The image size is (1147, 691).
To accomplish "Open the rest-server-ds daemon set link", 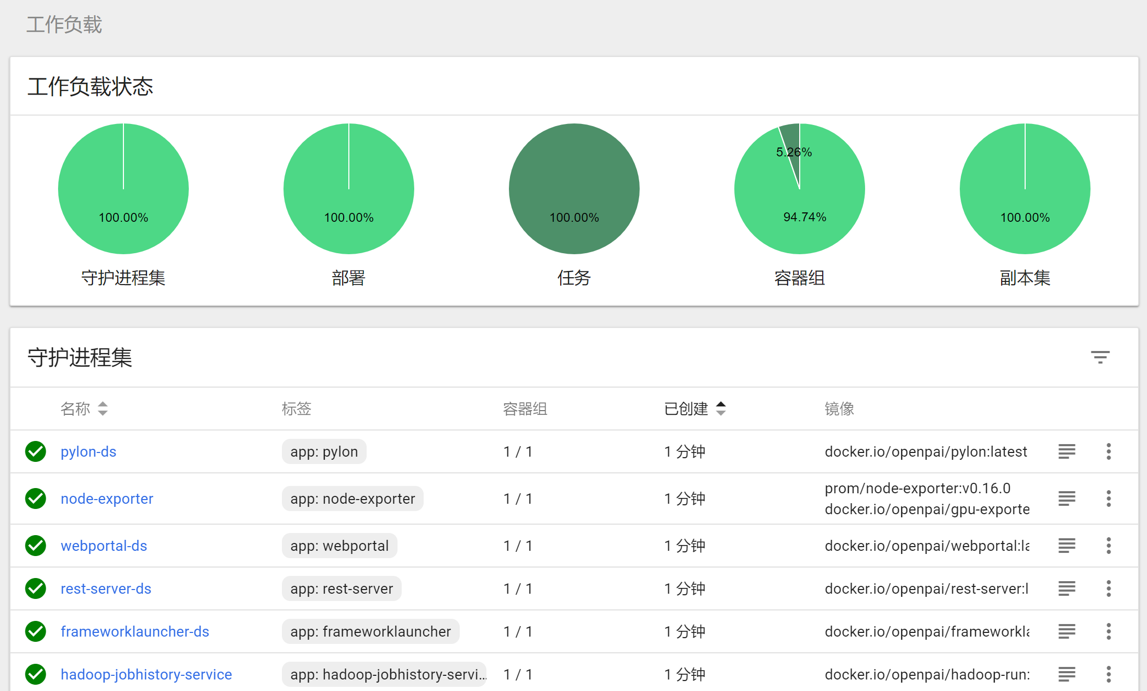I will coord(106,588).
